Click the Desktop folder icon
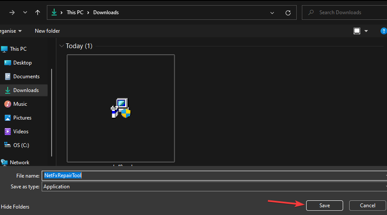The width and height of the screenshot is (387, 215). tap(8, 63)
